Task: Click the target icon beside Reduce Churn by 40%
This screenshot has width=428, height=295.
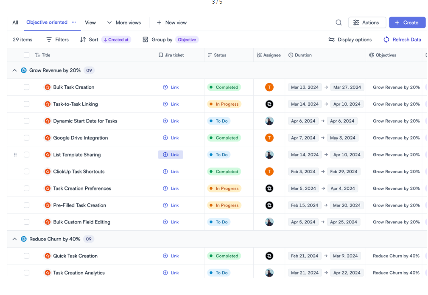Action: tap(24, 239)
